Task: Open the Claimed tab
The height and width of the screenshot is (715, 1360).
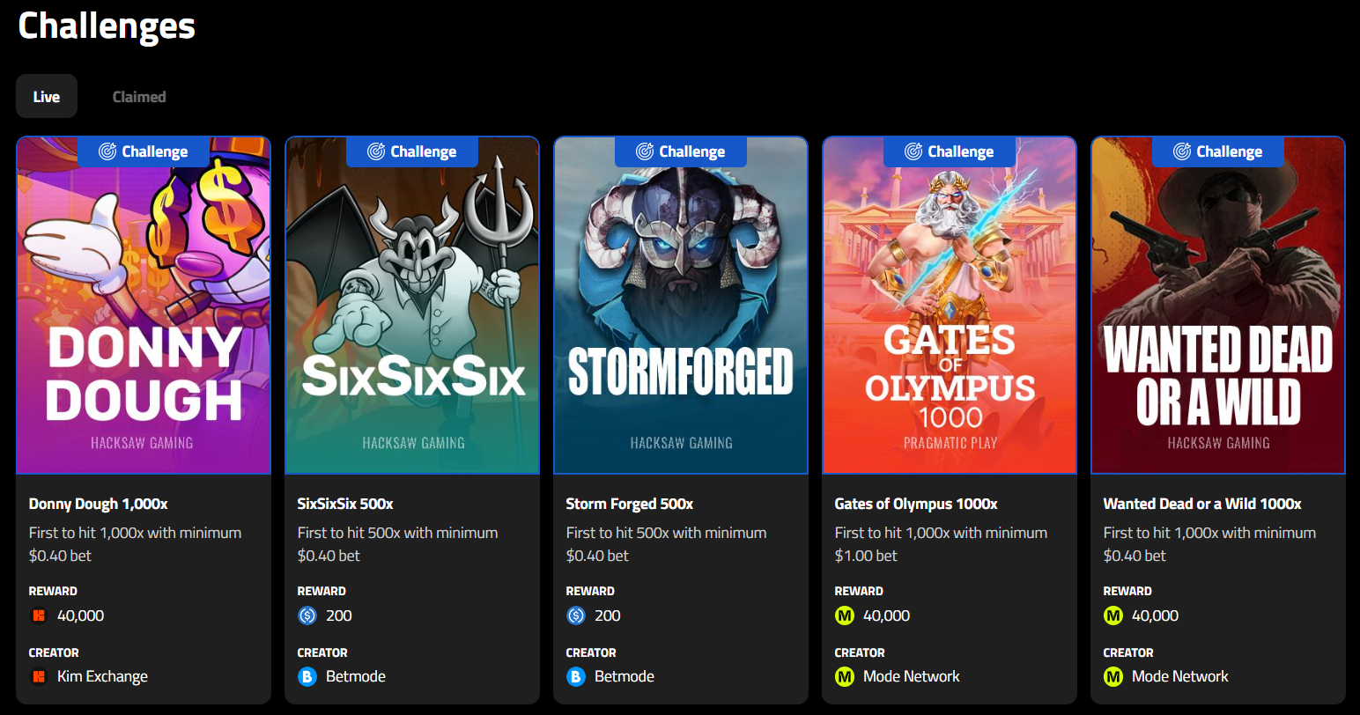Action: coord(139,96)
